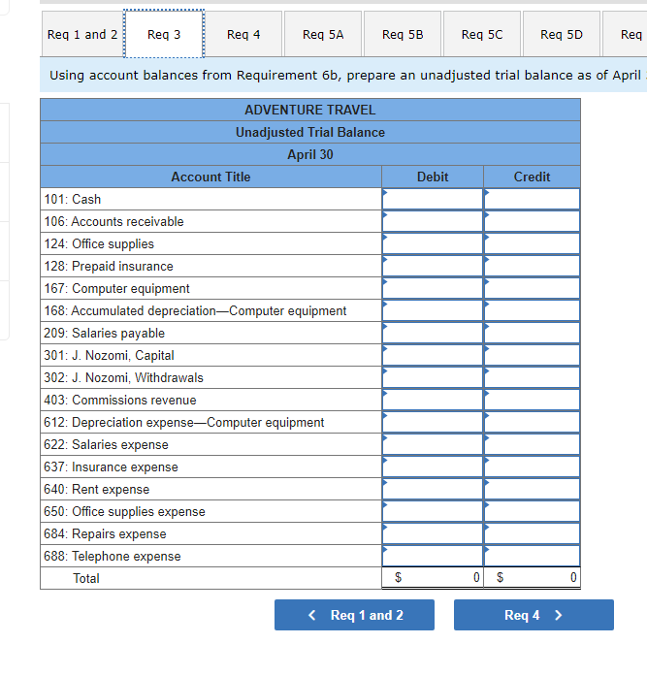647x676 pixels.
Task: Open the Req 4 tab
Action: click(243, 34)
